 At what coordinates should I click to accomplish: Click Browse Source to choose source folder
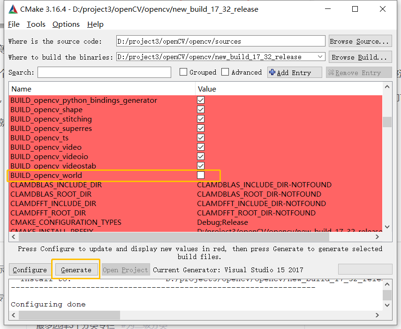point(360,41)
